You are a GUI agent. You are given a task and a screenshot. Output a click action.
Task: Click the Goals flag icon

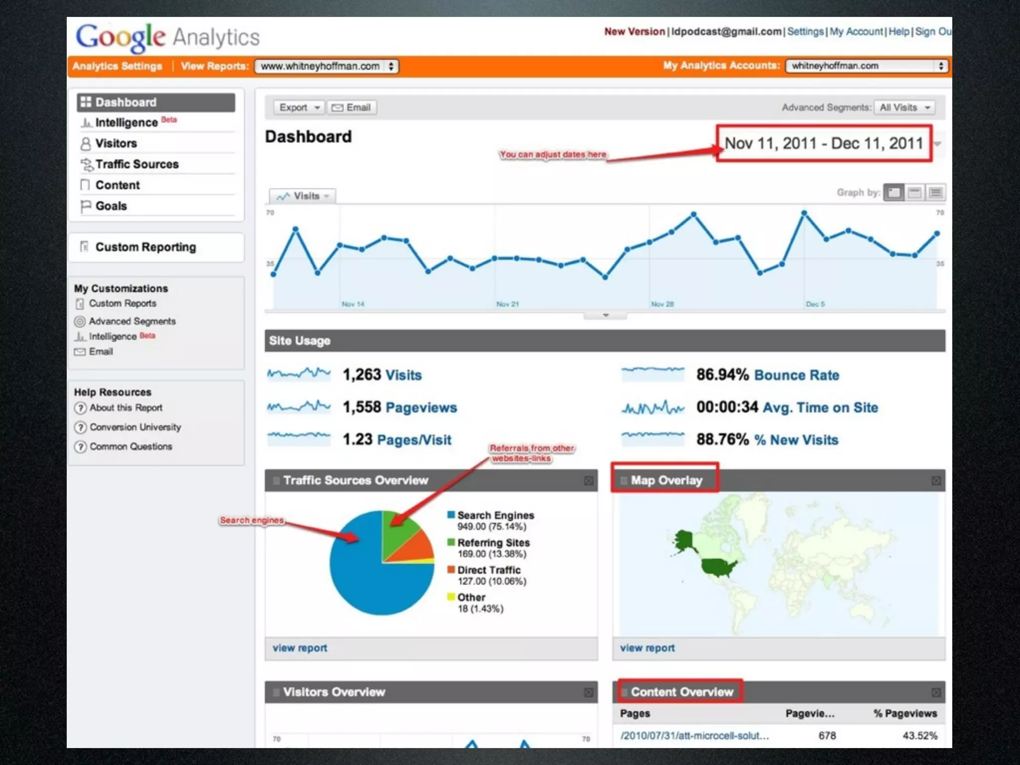click(86, 206)
